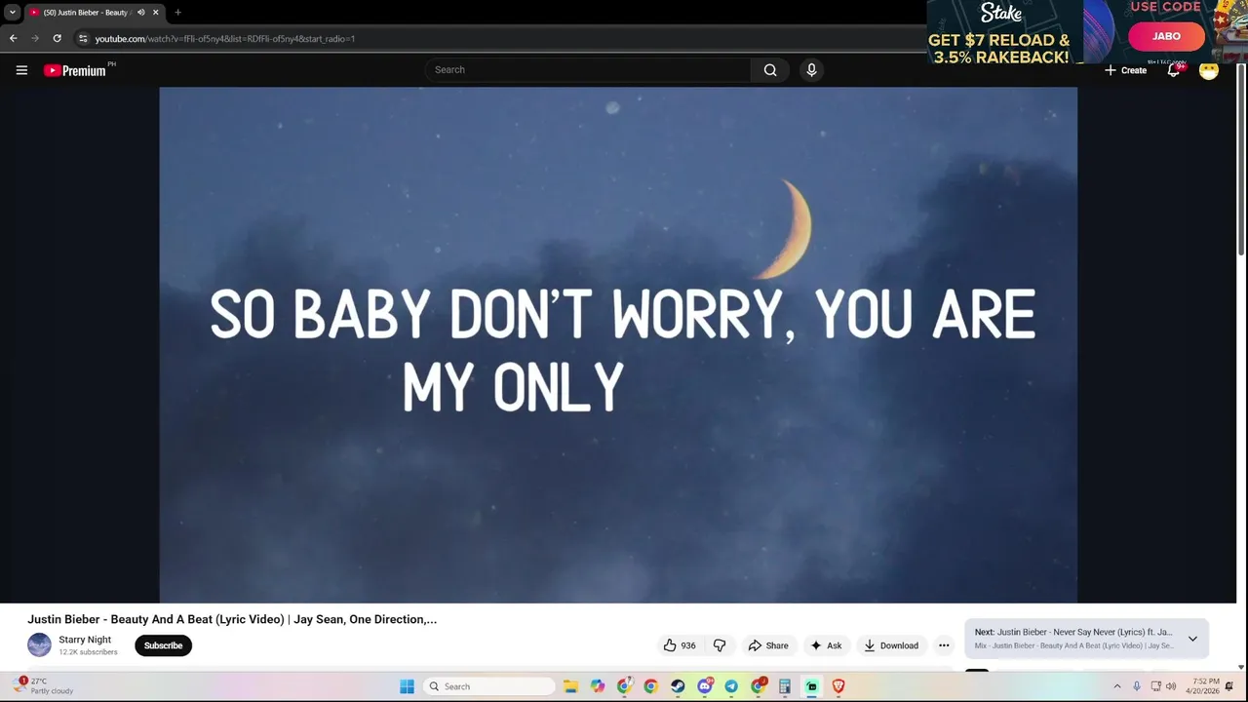
Task: Open Starry Night channel avatar
Action: pos(39,644)
